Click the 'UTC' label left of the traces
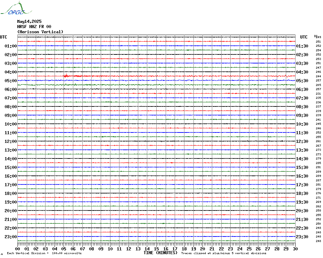Screen dimensions: 323x258 [3, 37]
